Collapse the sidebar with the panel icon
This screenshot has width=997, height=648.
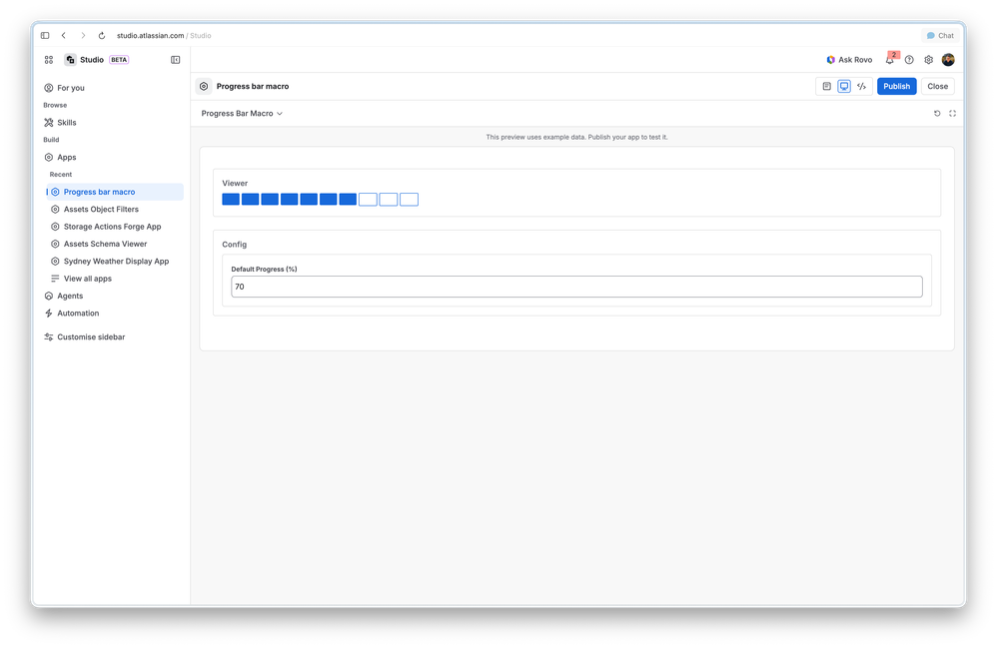click(x=176, y=60)
